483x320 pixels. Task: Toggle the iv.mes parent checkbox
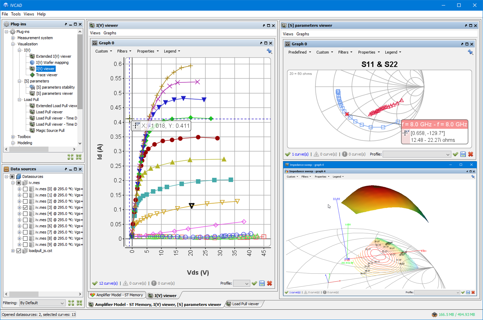tap(19, 183)
